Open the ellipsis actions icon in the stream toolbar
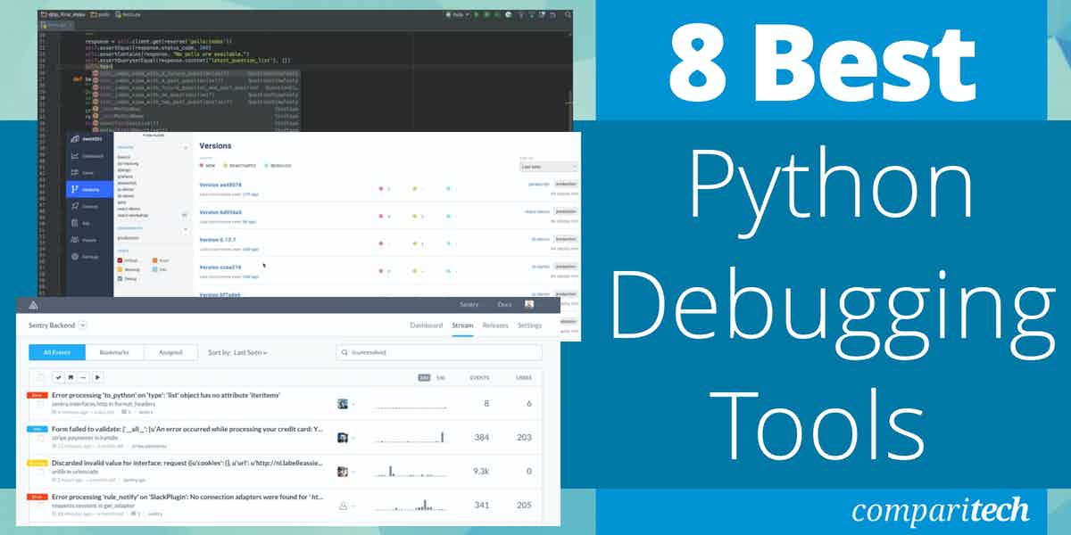Viewport: 1071px width, 535px height. 84,377
